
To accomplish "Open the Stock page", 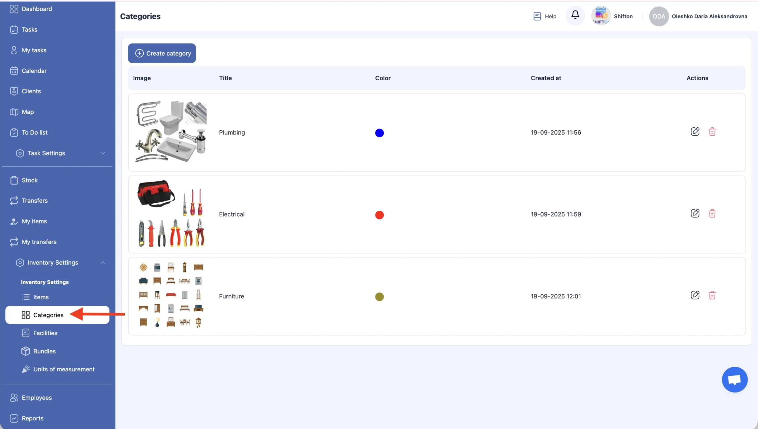I will (30, 180).
